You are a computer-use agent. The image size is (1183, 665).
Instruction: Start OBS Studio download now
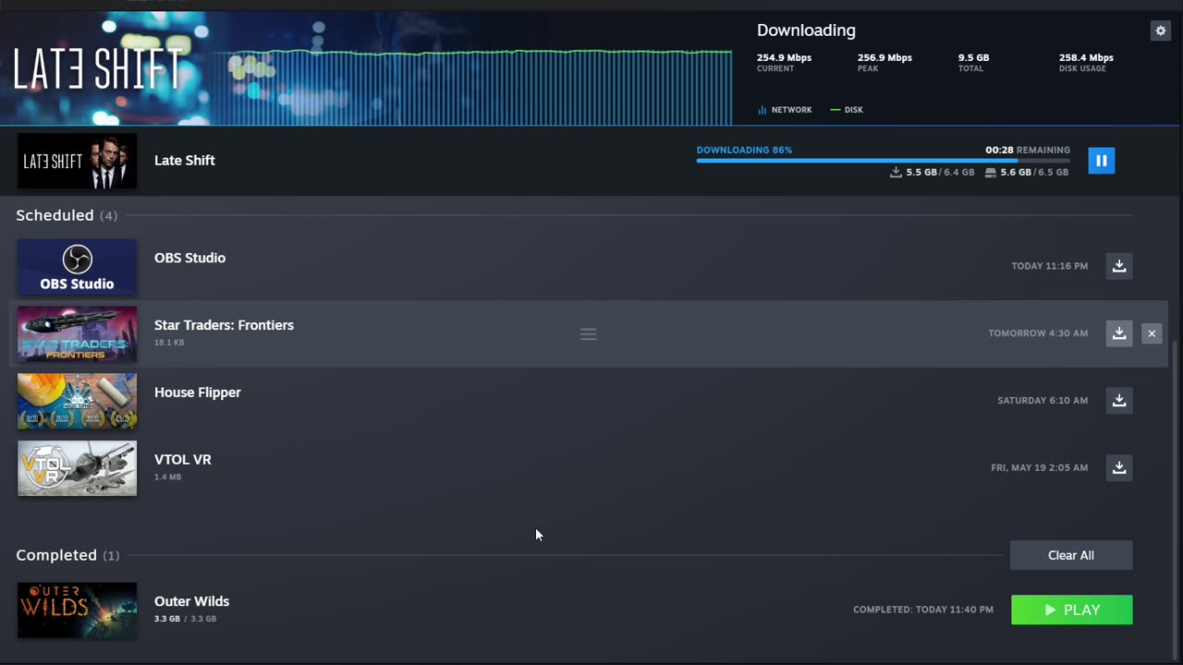(1119, 266)
